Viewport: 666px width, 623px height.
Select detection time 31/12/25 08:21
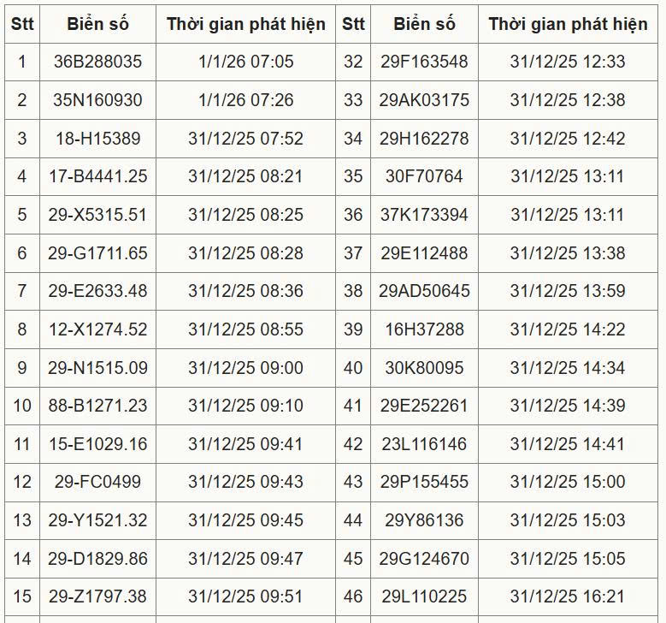pos(245,176)
